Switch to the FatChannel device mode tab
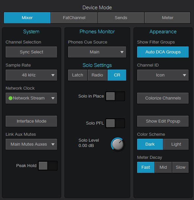The height and width of the screenshot is (200, 194). click(74, 18)
